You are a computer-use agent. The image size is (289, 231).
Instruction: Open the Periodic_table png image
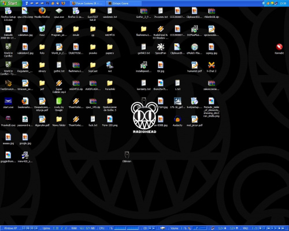pos(212,107)
